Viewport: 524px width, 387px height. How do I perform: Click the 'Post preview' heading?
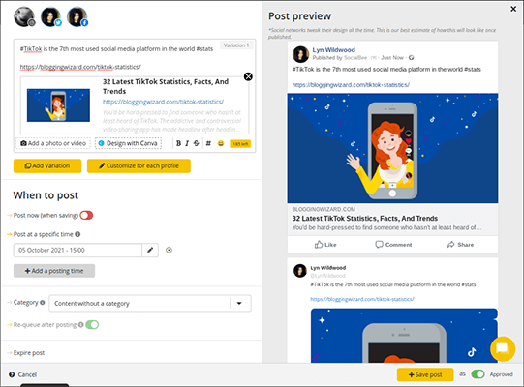[299, 16]
